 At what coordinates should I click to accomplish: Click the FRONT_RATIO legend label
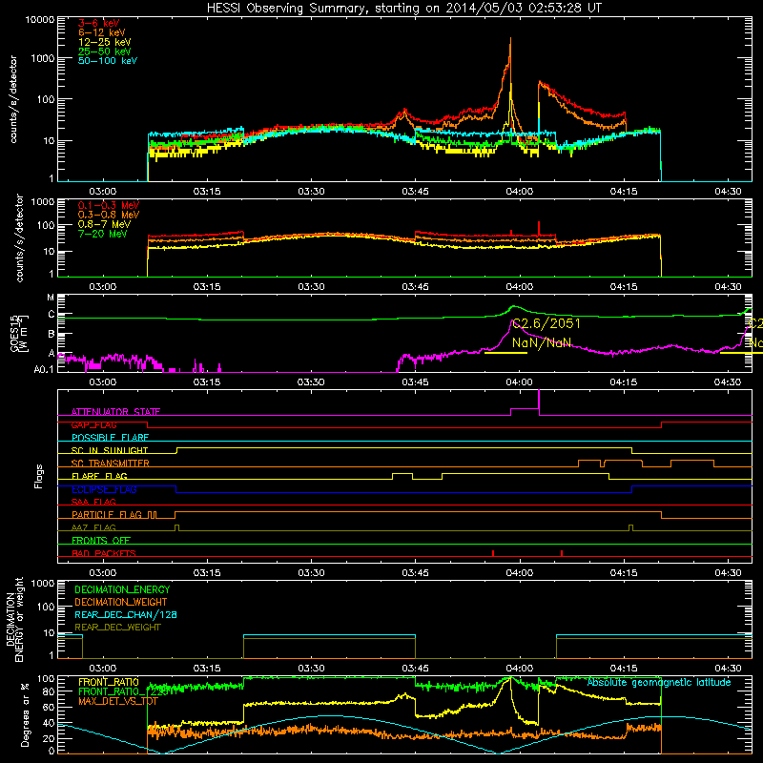(109, 682)
